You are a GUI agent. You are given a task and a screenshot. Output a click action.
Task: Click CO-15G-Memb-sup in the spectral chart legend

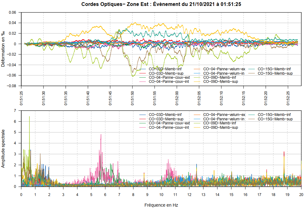tap(275, 119)
